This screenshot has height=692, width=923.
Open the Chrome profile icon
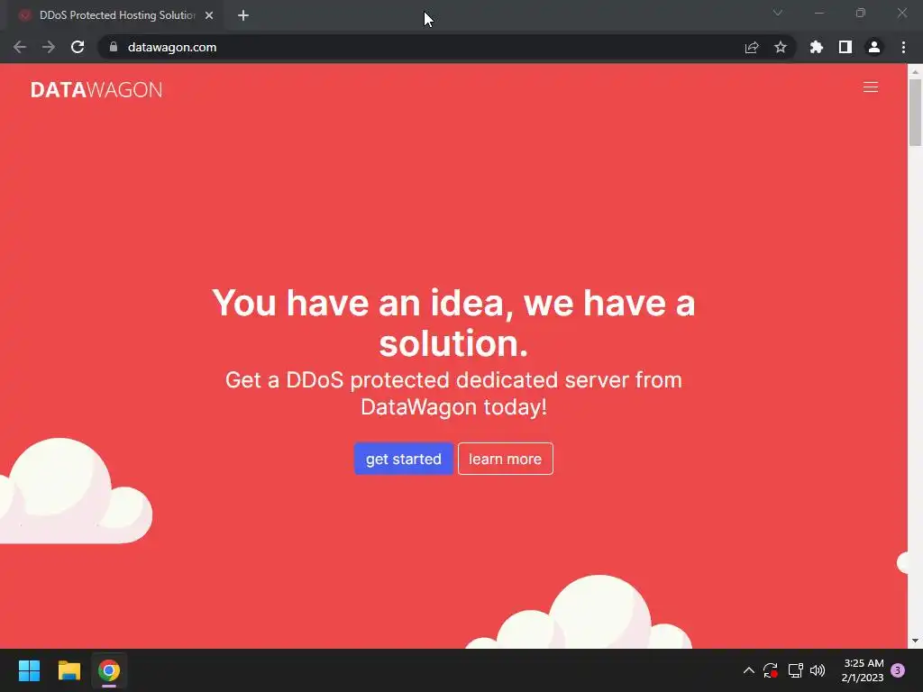(874, 47)
